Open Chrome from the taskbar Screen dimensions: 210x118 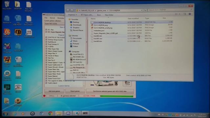point(50,113)
